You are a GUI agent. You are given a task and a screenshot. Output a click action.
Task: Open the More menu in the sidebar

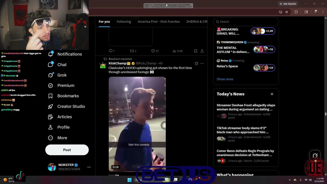coord(57,138)
